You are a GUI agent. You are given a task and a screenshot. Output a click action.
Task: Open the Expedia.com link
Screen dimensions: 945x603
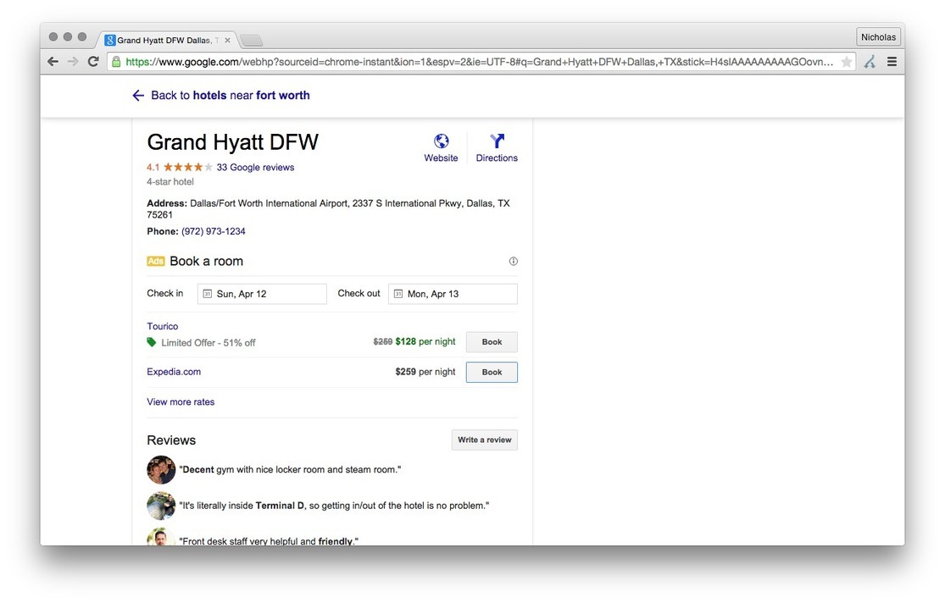pyautogui.click(x=174, y=373)
